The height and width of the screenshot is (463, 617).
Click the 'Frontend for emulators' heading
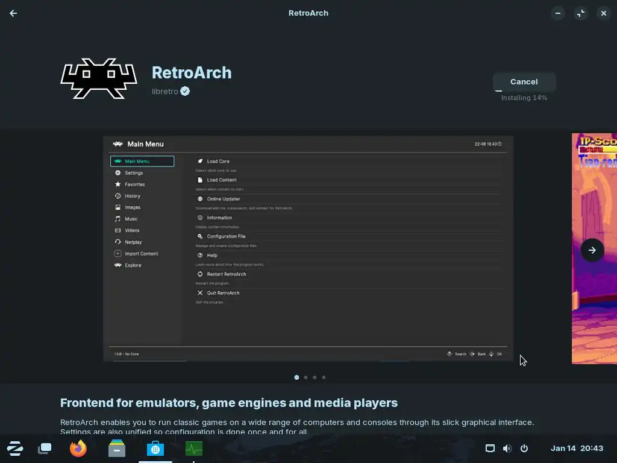(229, 403)
